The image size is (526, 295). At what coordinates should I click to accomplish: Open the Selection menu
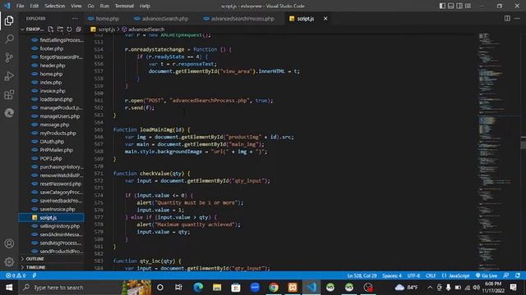point(55,6)
